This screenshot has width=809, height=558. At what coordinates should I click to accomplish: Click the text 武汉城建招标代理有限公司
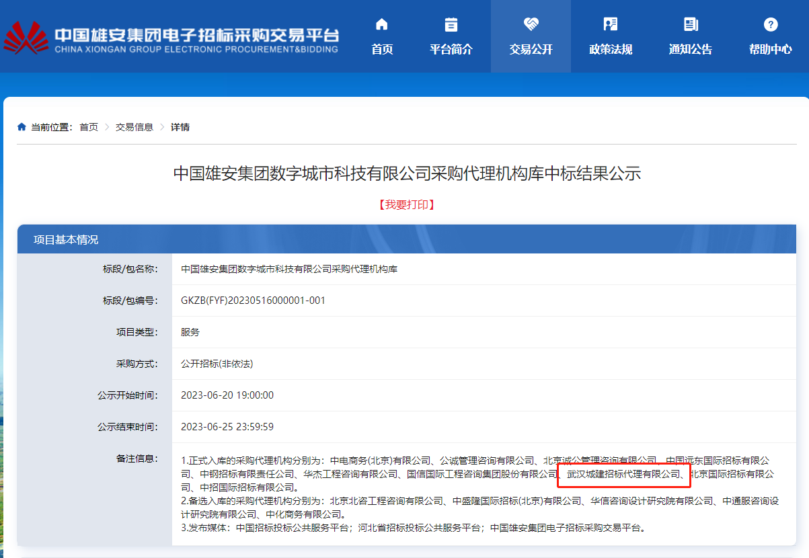[x=624, y=474]
